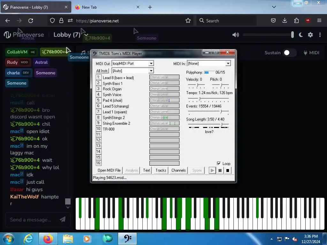Click the uBlock Origin toolbar icon
Screen dimensions: 327x245
308,20
